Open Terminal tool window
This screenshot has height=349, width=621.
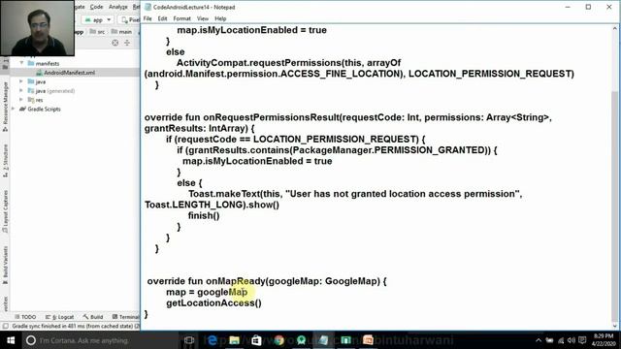pos(125,317)
